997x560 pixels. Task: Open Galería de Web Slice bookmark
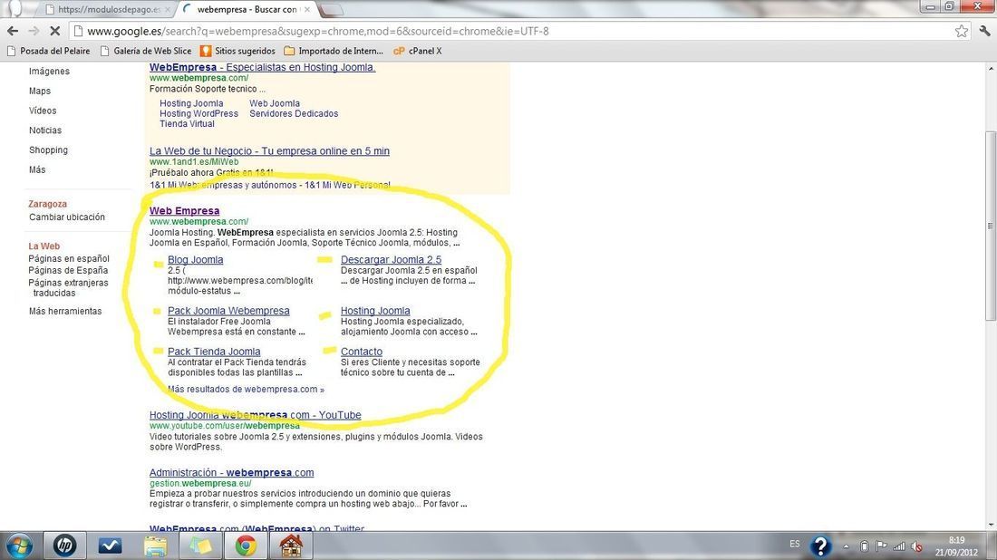coord(146,51)
